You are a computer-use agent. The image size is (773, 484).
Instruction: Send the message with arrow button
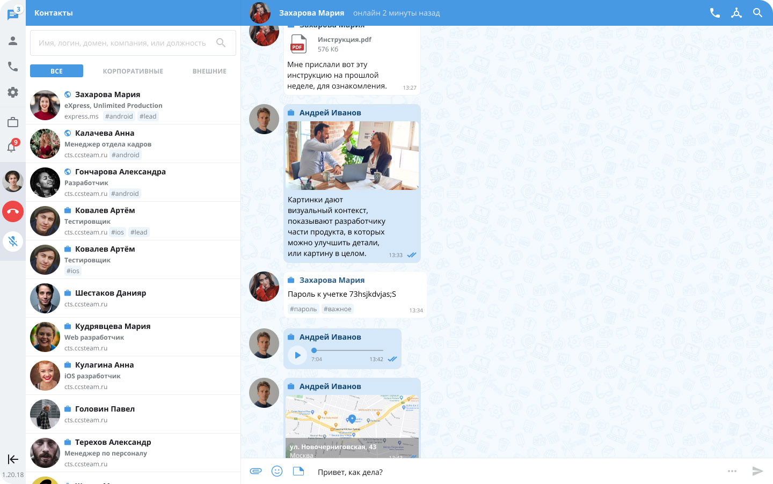(757, 471)
